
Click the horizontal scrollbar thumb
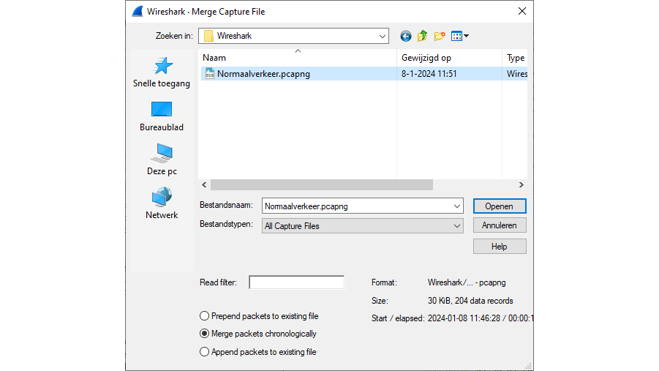322,184
